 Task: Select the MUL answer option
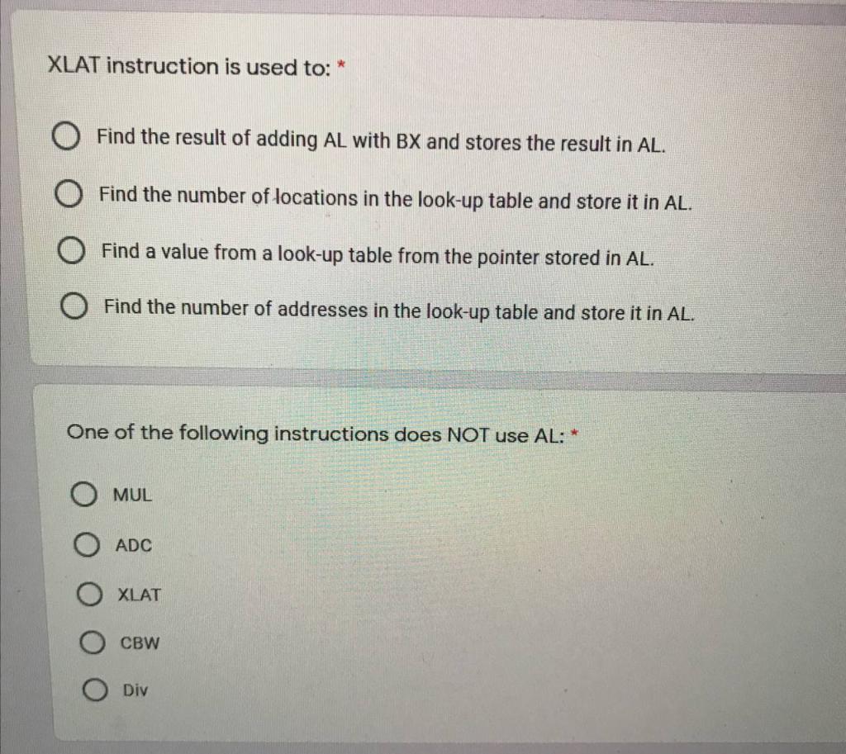[x=85, y=494]
